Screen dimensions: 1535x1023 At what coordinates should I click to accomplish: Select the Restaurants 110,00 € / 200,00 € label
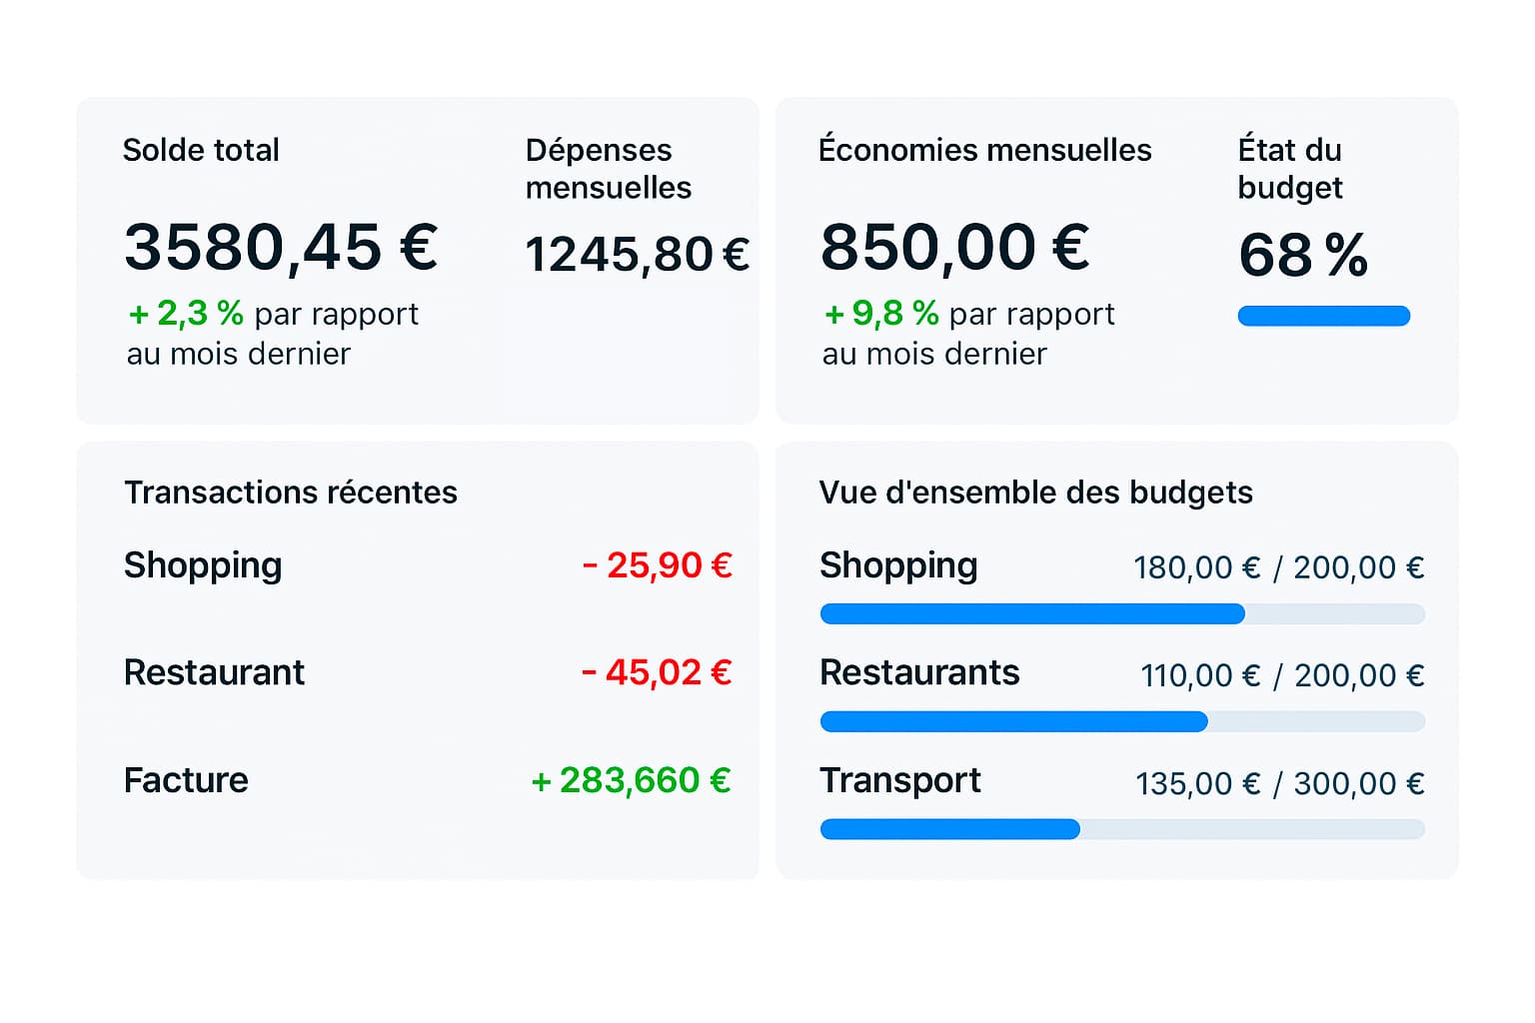pyautogui.click(x=1282, y=675)
